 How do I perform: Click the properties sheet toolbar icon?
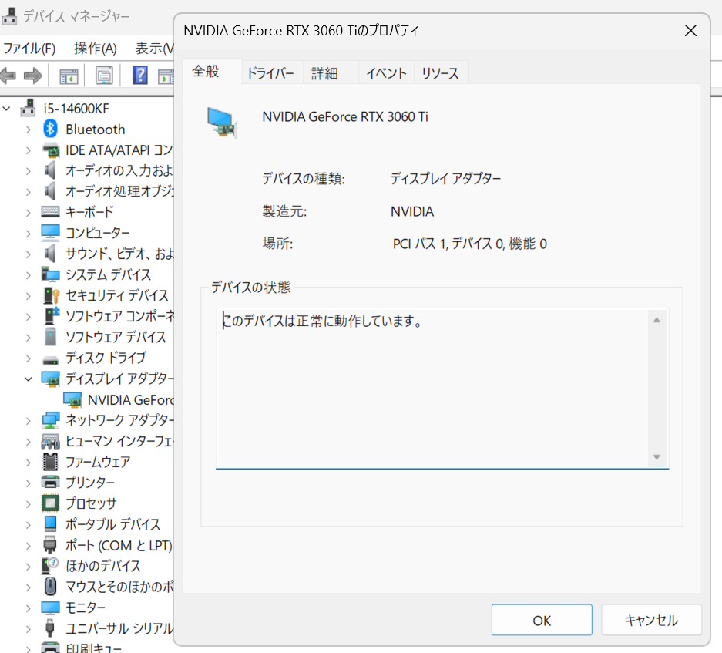tap(104, 75)
